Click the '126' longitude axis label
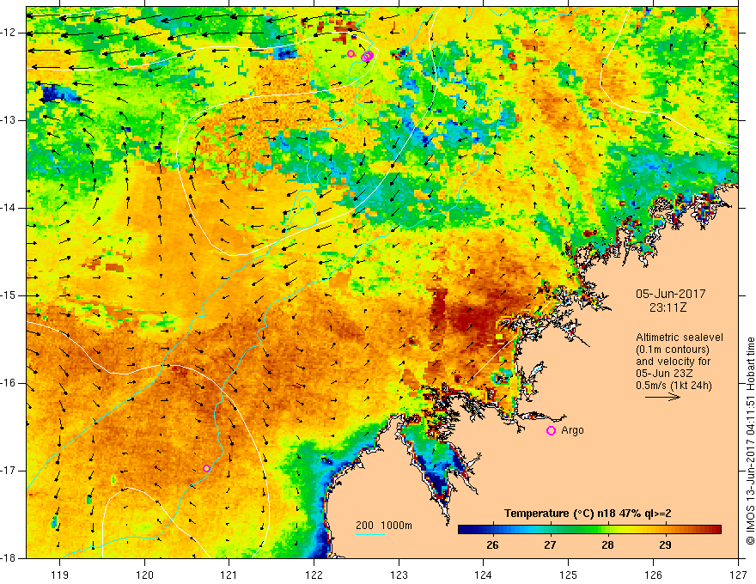The width and height of the screenshot is (756, 584). [x=653, y=575]
